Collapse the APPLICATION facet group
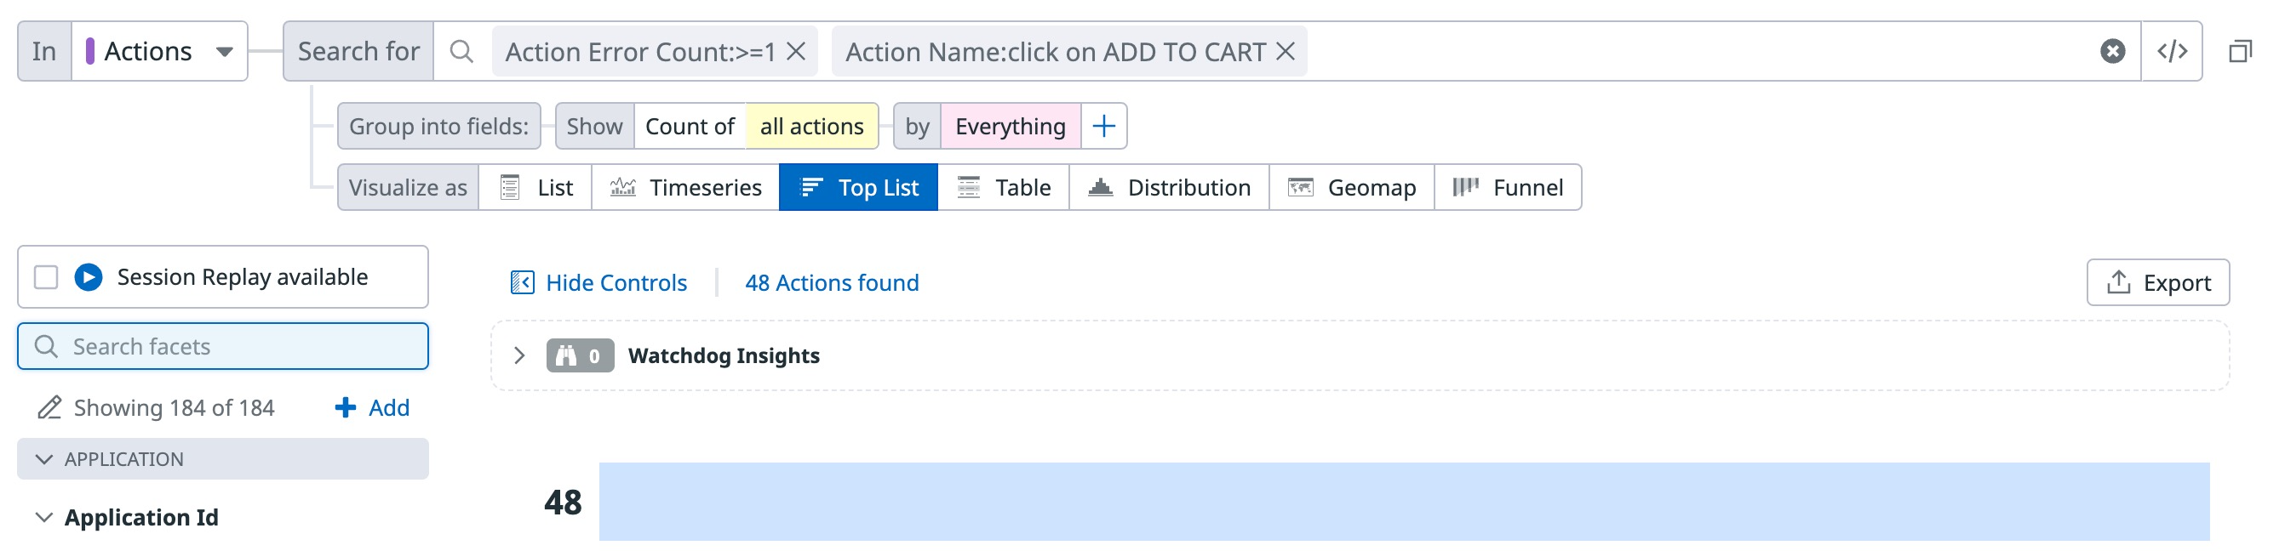Screen dimensions: 2285x551 pos(43,459)
